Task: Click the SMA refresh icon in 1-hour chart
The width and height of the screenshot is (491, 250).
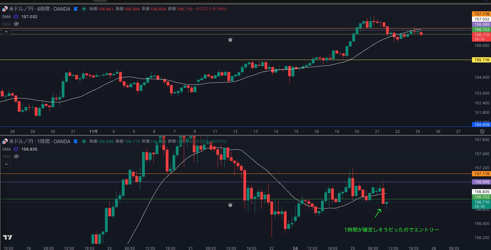Action: 16,149
